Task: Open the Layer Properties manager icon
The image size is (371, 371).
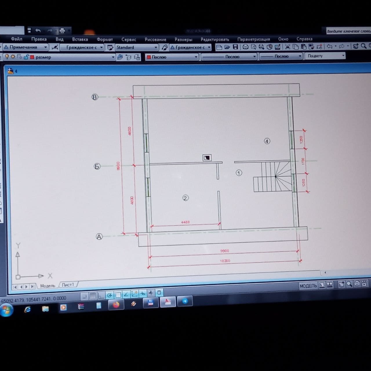Action: point(120,57)
